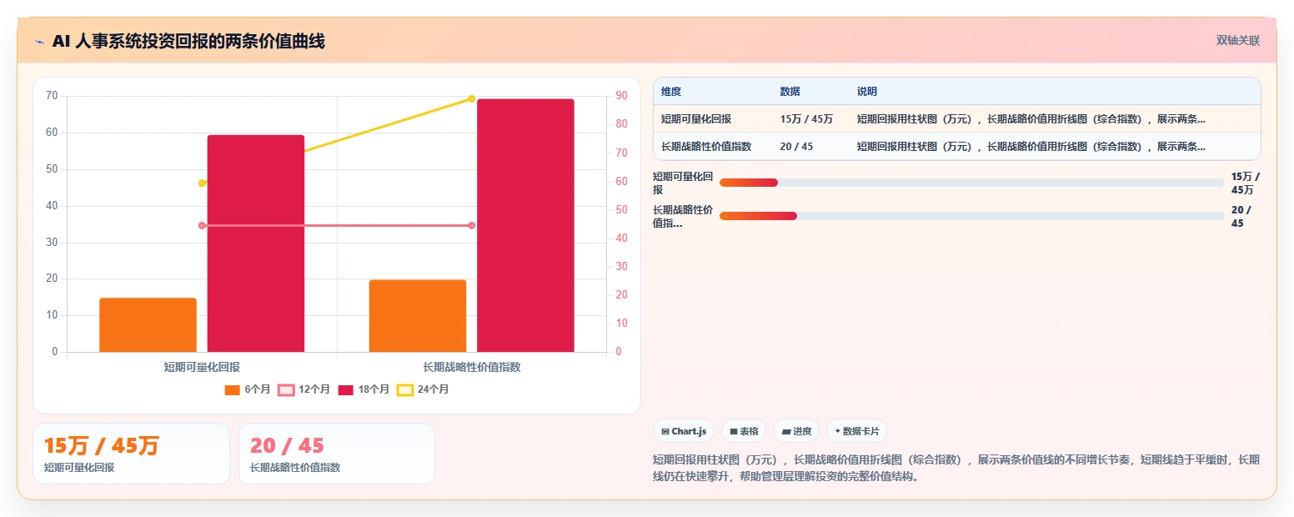Click the yellow line point above 短期可量化回报
The image size is (1294, 517).
[202, 183]
